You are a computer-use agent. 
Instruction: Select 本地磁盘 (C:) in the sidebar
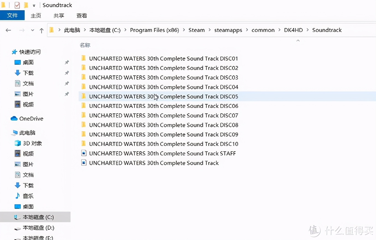click(35, 217)
